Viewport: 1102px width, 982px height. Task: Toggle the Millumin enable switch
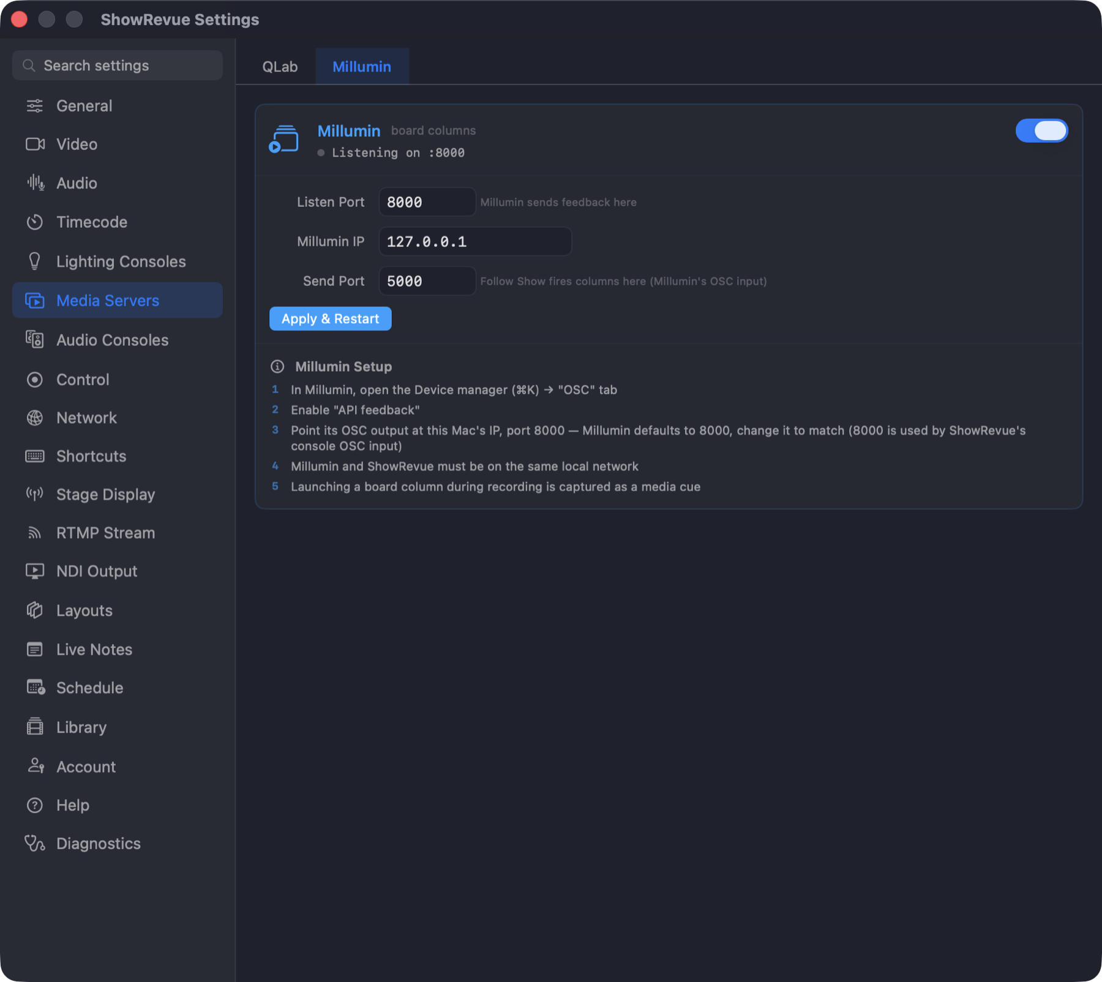1042,131
